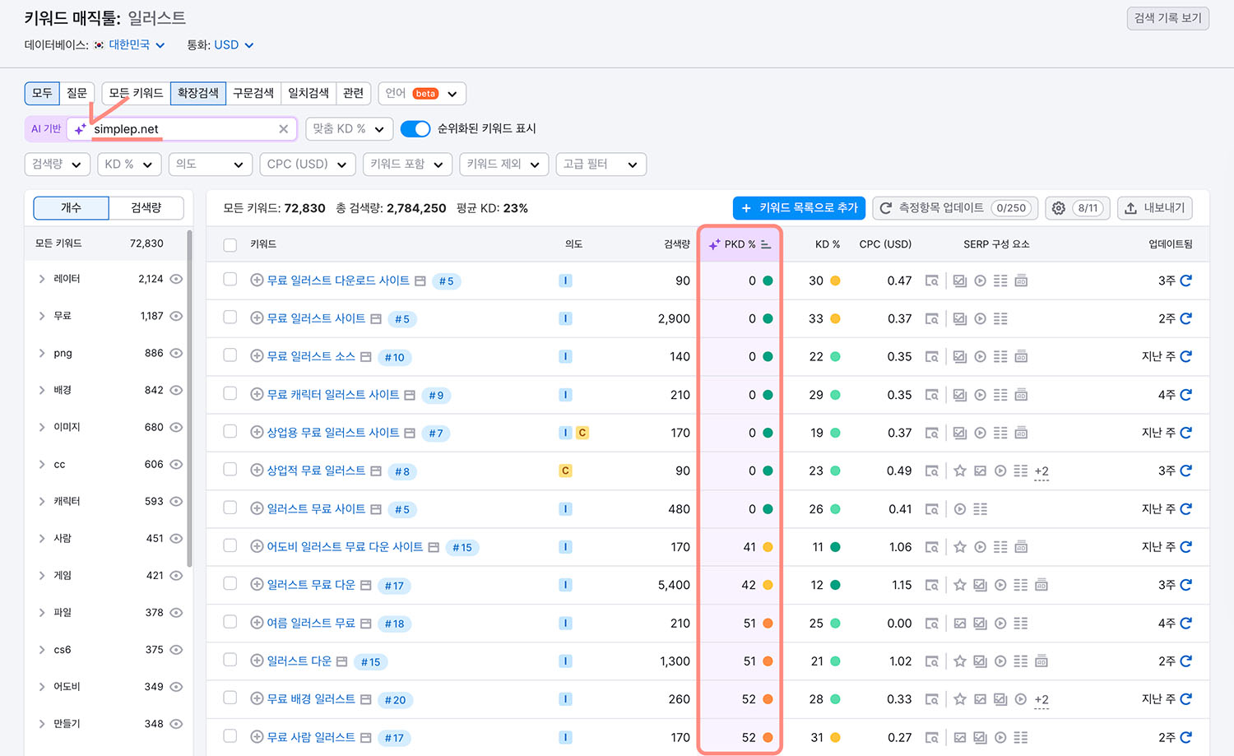This screenshot has width=1234, height=756.
Task: Click star SERP feature for 어도비 일러스트 무료 다운 사이트
Action: point(960,547)
